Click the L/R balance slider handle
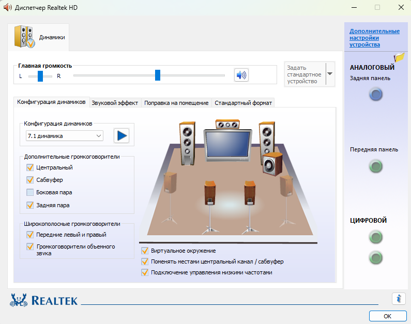The width and height of the screenshot is (411, 324). coord(40,76)
